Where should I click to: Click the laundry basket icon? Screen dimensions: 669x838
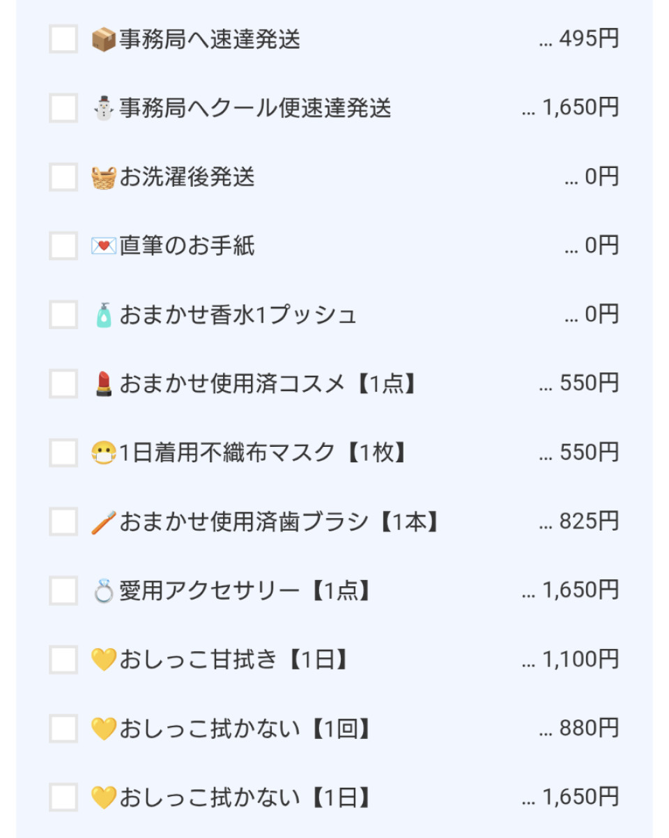point(104,177)
